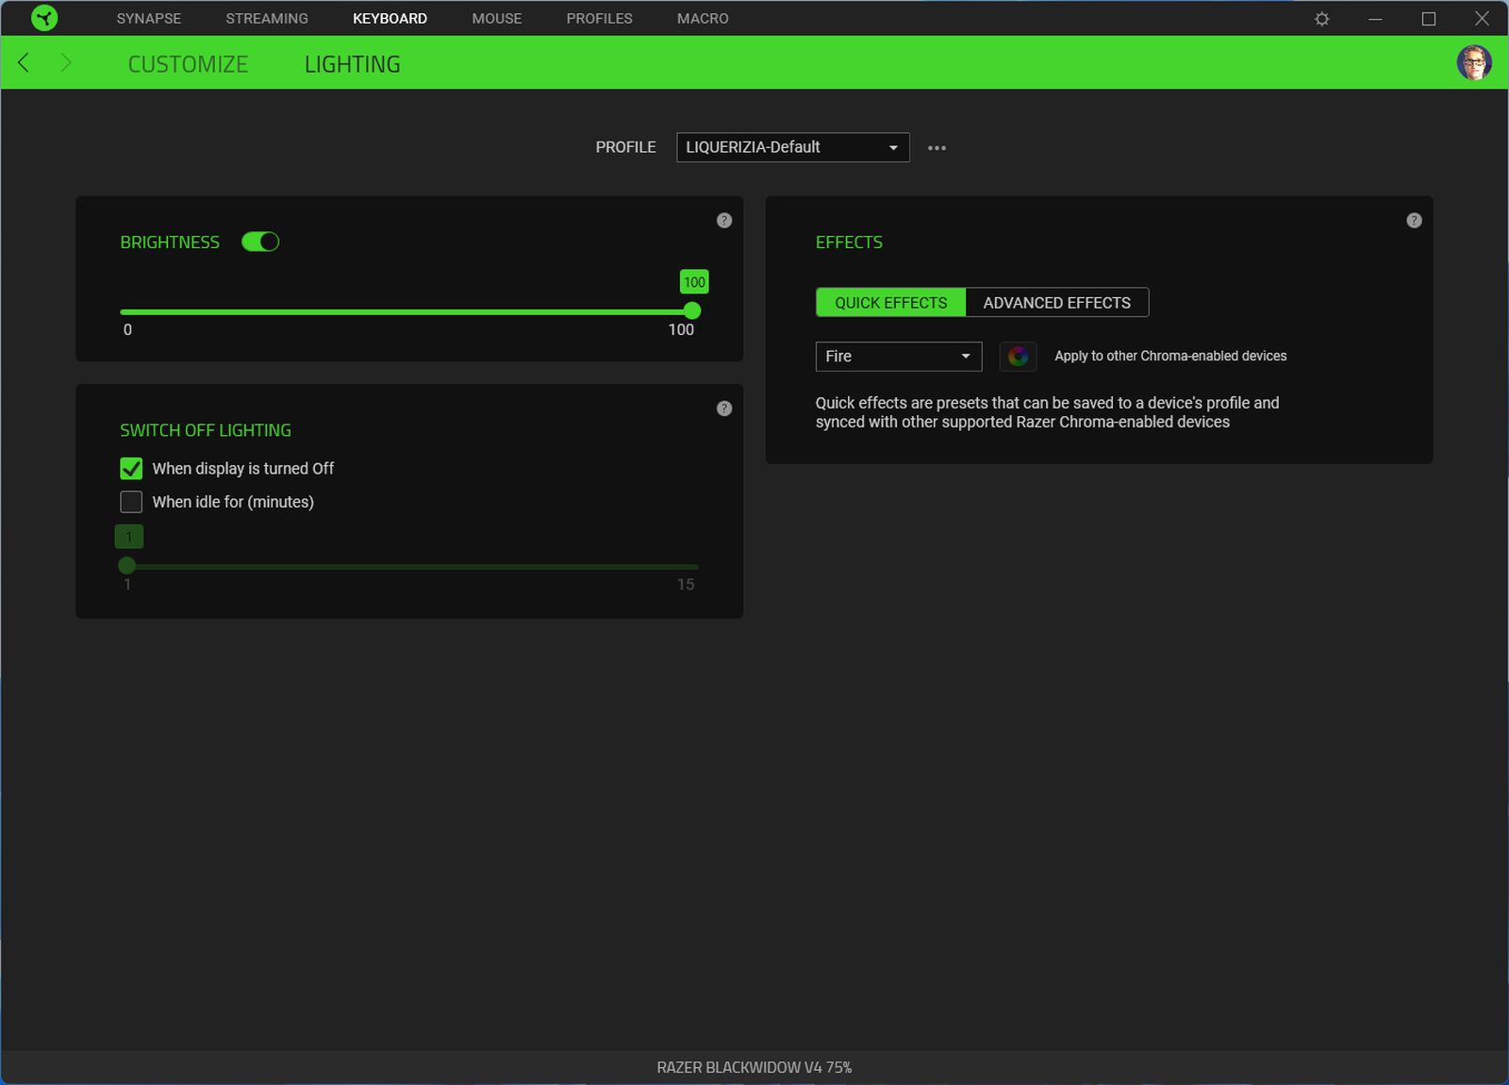The height and width of the screenshot is (1085, 1509).
Task: Click the EFFECTS heading
Action: pyautogui.click(x=849, y=242)
